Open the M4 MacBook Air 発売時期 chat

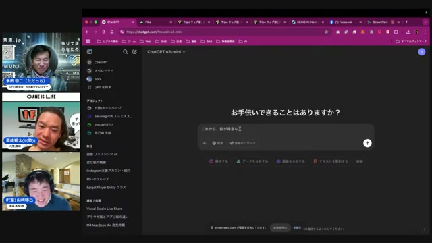point(106,225)
